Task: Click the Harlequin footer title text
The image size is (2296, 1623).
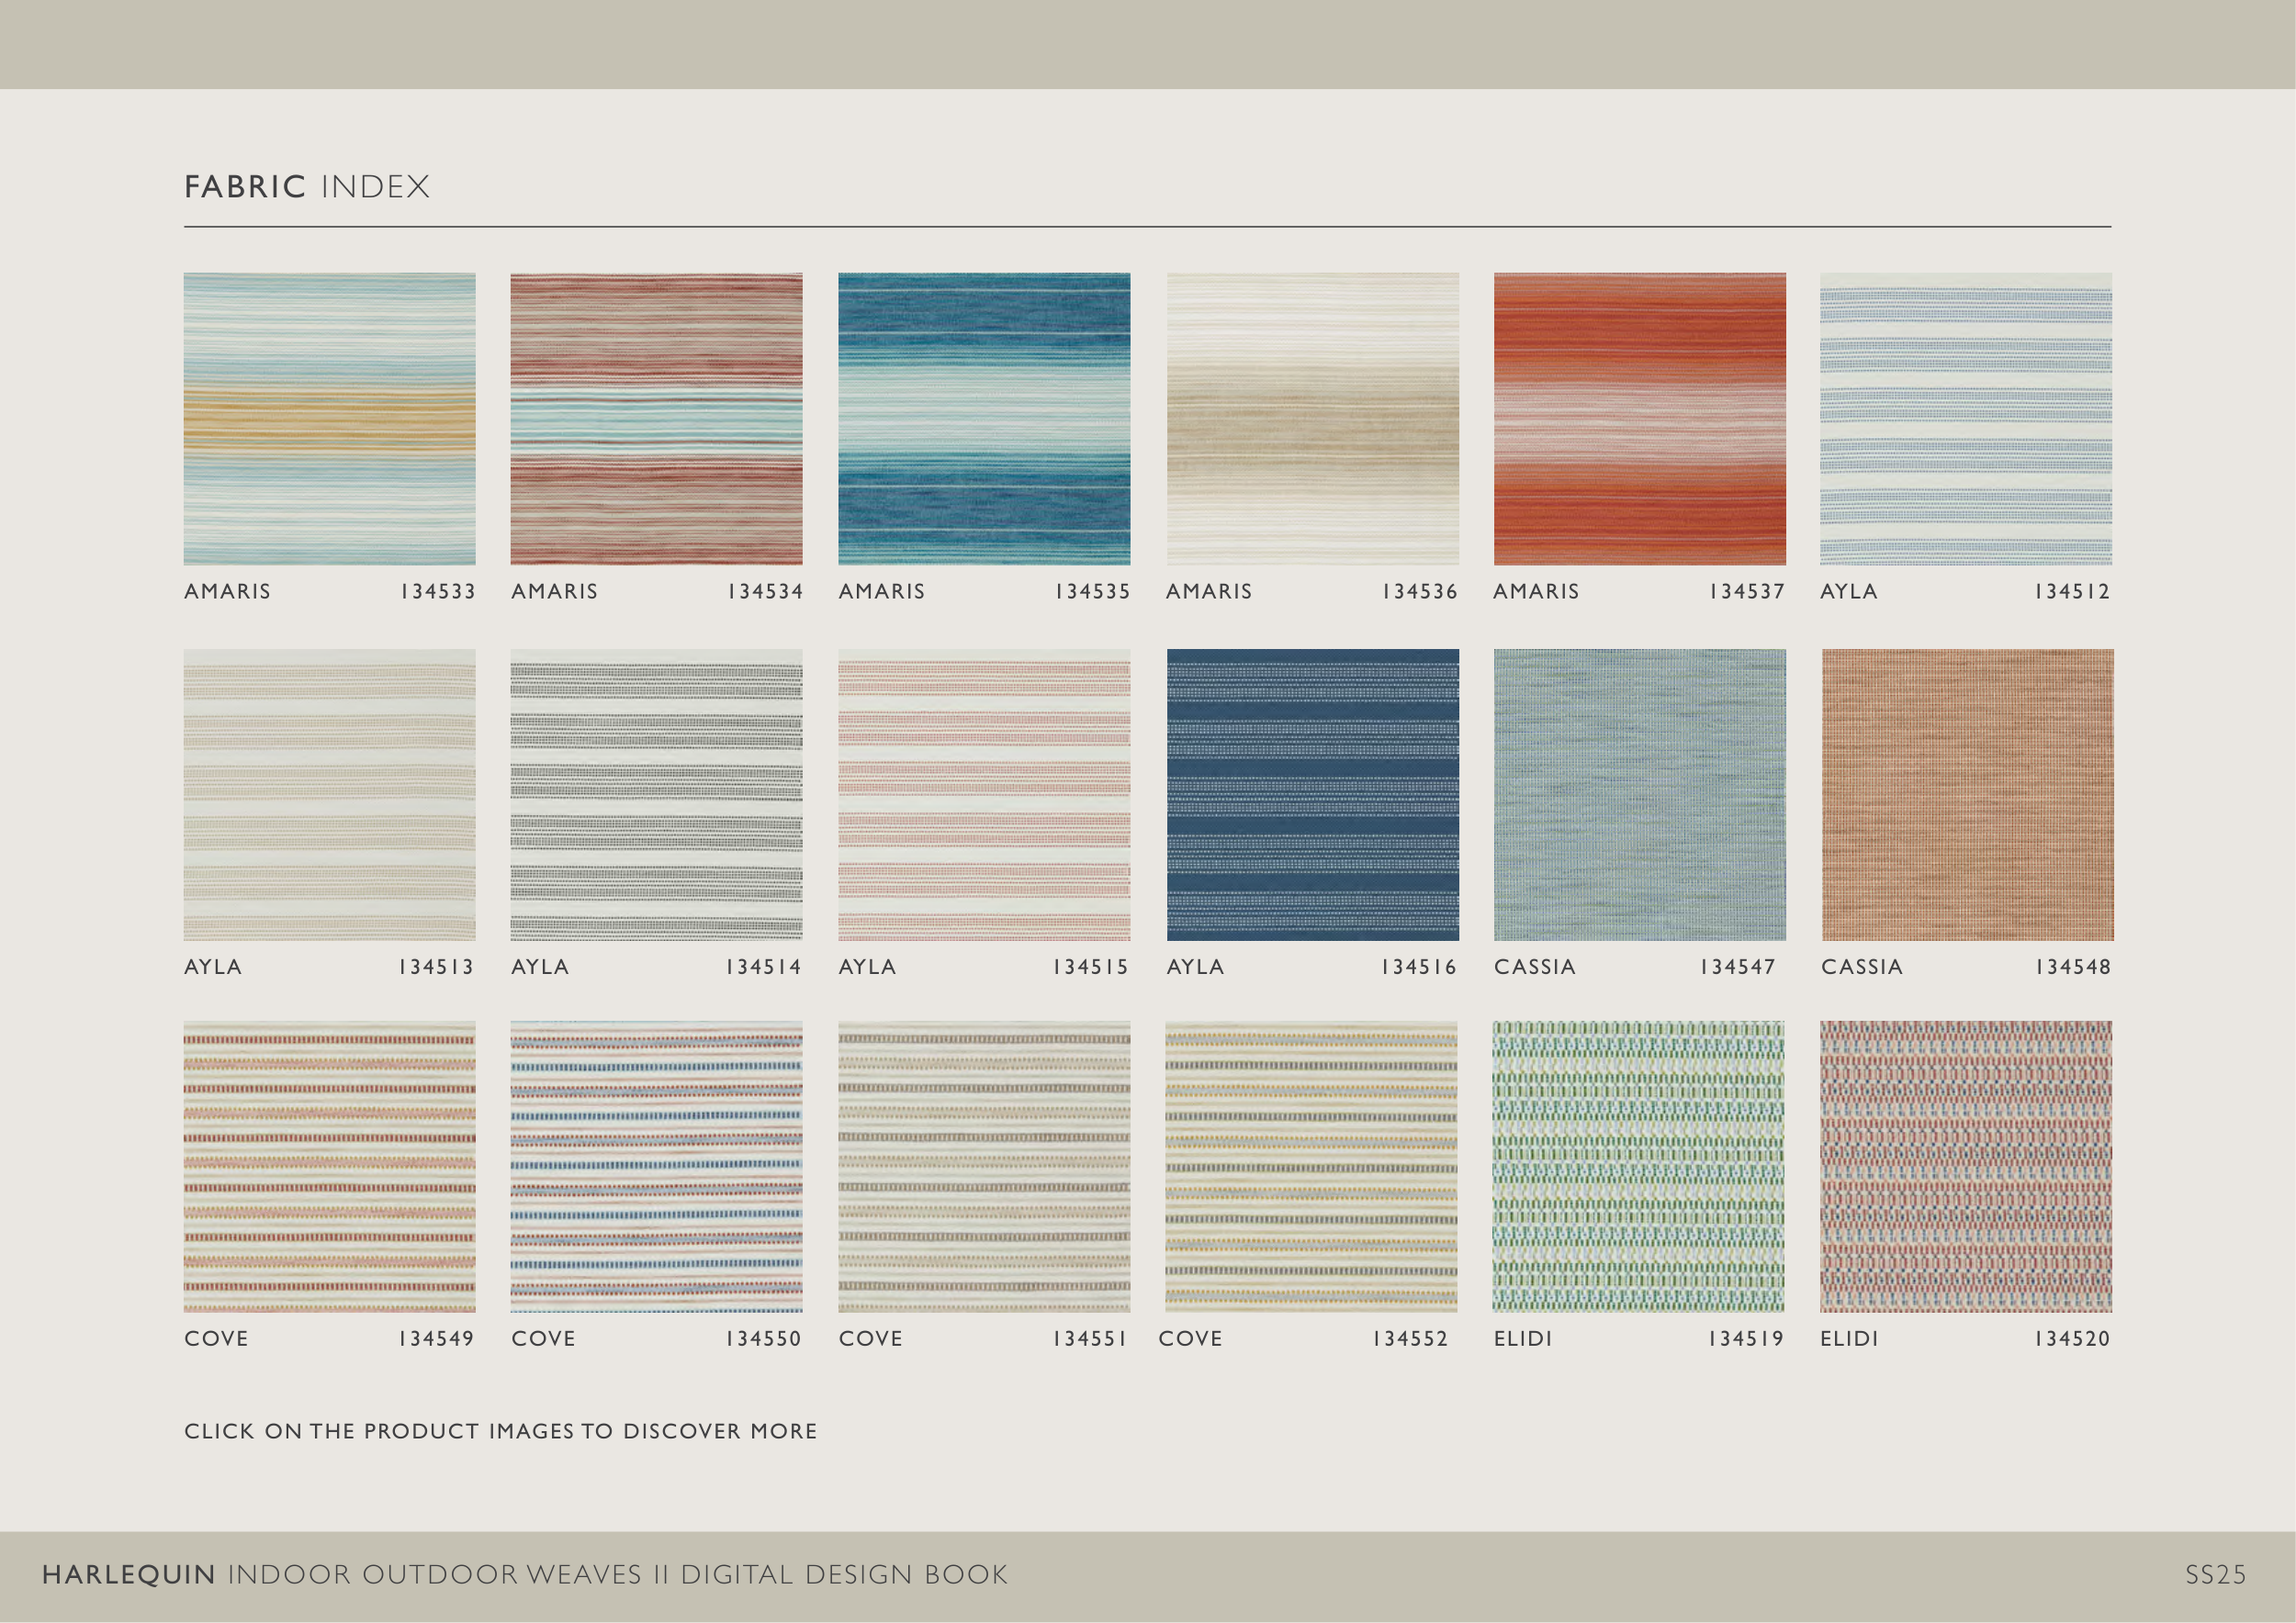Action: (x=524, y=1575)
